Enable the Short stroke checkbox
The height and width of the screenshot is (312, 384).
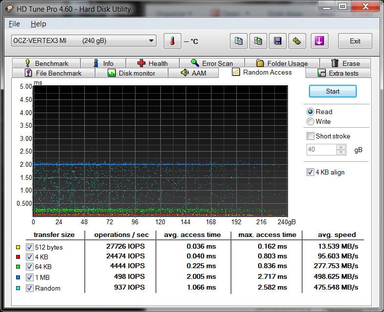pyautogui.click(x=310, y=136)
